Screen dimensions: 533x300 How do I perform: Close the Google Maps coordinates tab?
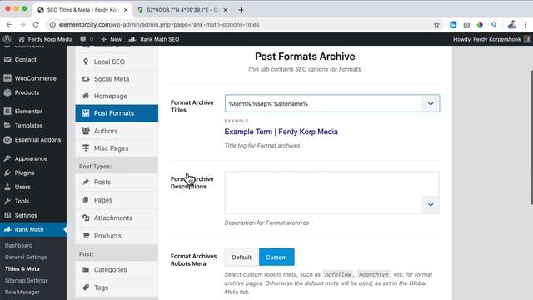(x=225, y=10)
